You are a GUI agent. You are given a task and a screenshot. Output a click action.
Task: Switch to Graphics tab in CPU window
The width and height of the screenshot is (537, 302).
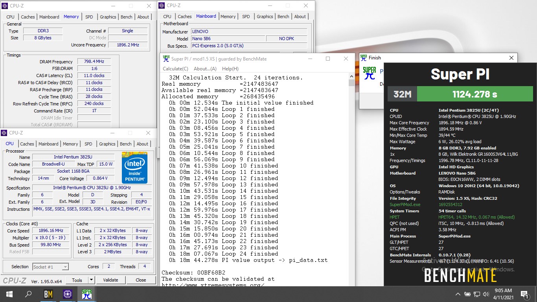[107, 144]
